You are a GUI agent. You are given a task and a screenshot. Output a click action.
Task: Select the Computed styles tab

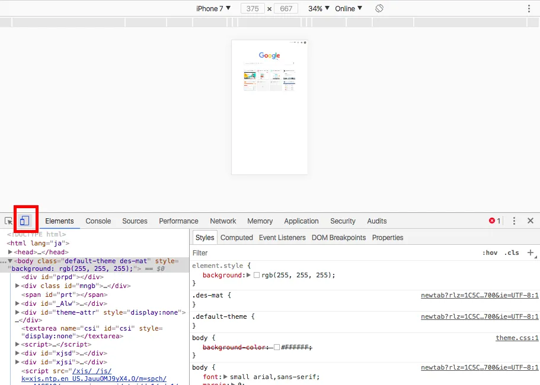[x=237, y=237]
